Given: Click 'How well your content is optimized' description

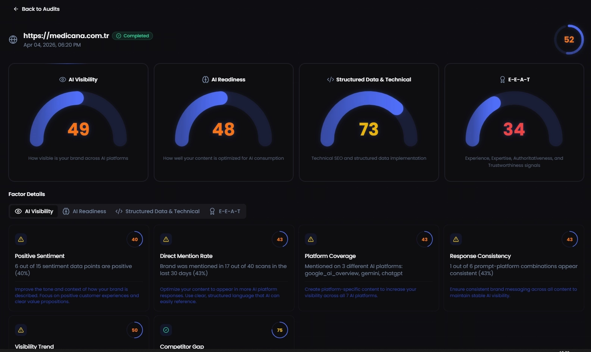Looking at the screenshot, I should coord(223,158).
